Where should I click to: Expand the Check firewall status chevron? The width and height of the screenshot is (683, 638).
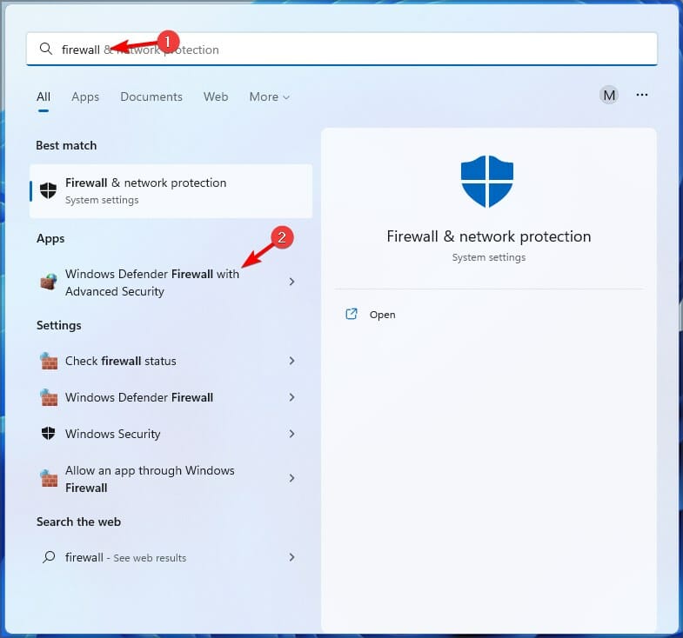(291, 361)
